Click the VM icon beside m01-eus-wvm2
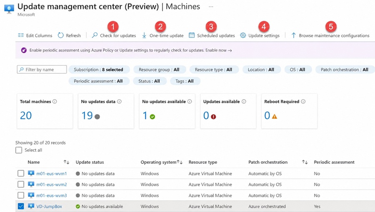Image resolution: width=375 pixels, height=212 pixels. (31, 184)
